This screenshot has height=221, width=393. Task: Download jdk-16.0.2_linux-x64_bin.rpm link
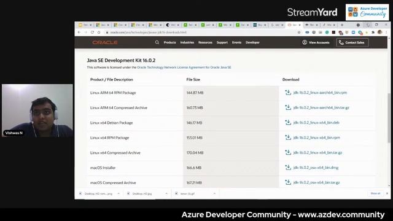coord(317,138)
